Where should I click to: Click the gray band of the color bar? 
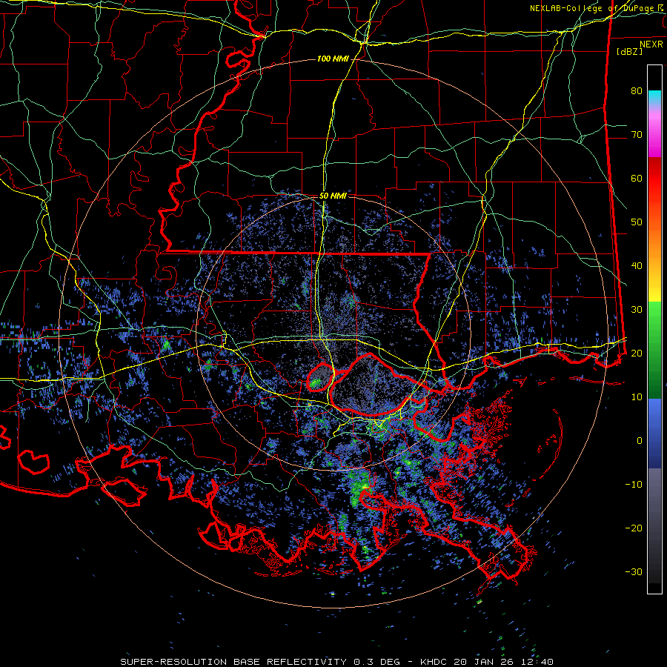pyautogui.click(x=654, y=525)
